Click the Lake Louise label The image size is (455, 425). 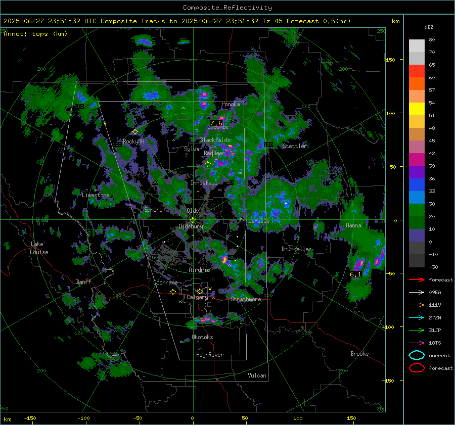tap(39, 248)
